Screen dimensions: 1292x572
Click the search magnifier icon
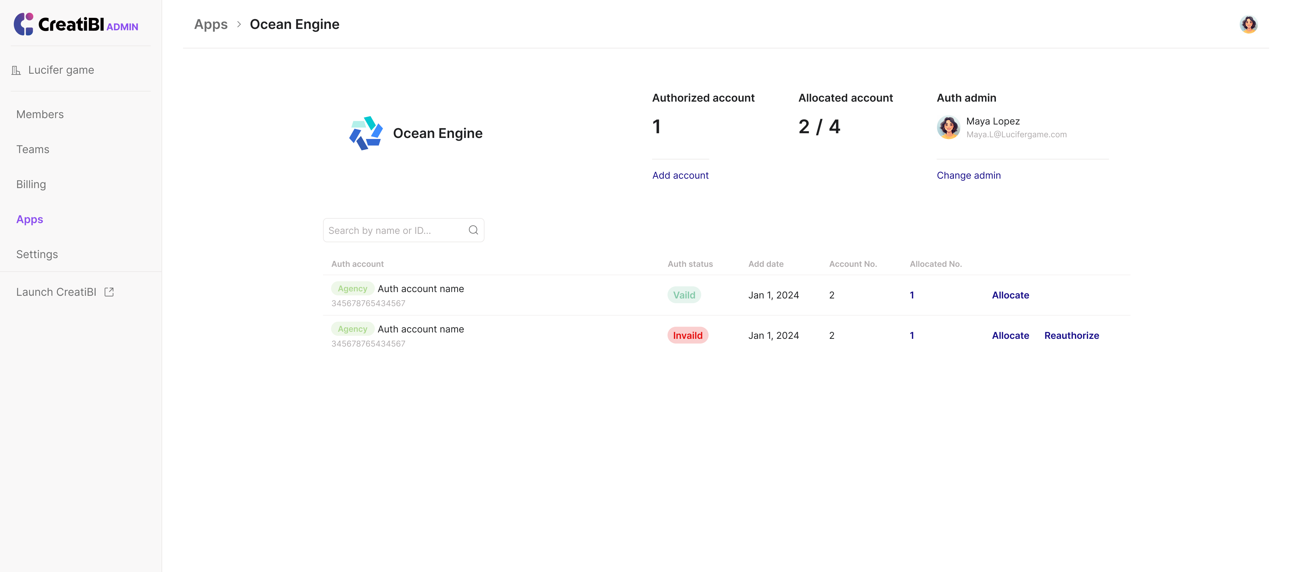pyautogui.click(x=473, y=230)
